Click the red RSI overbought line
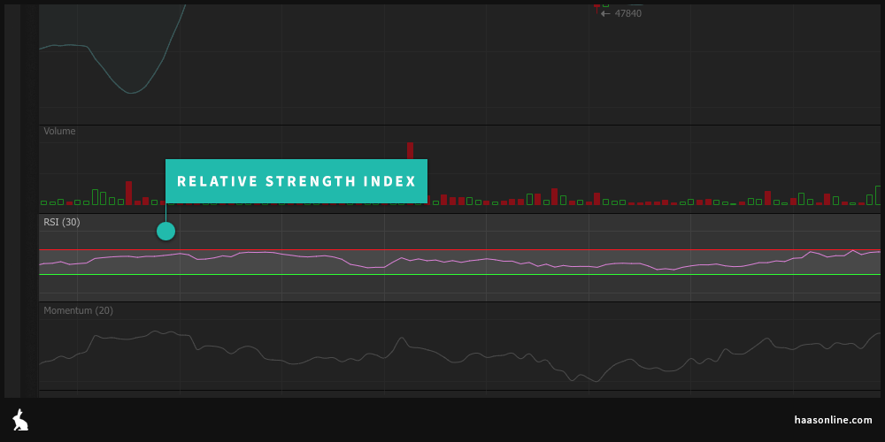 coord(459,250)
